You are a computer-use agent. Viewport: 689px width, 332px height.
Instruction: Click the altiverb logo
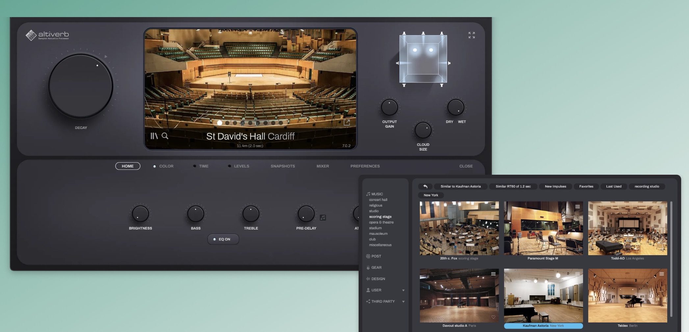(47, 35)
